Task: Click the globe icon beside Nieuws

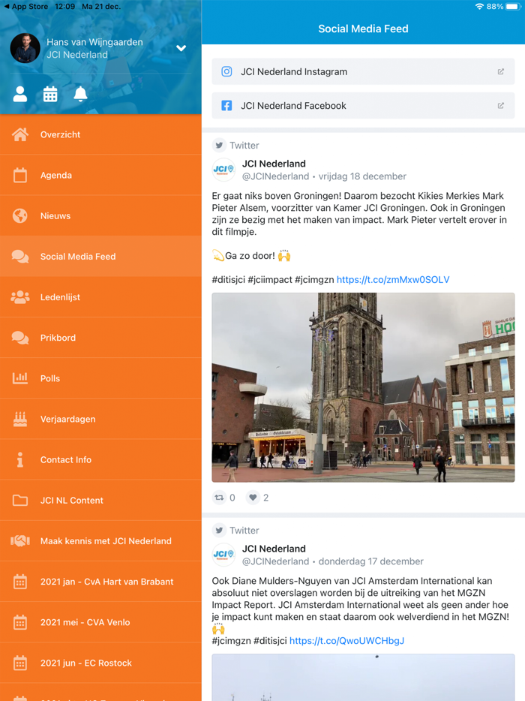Action: 20,216
